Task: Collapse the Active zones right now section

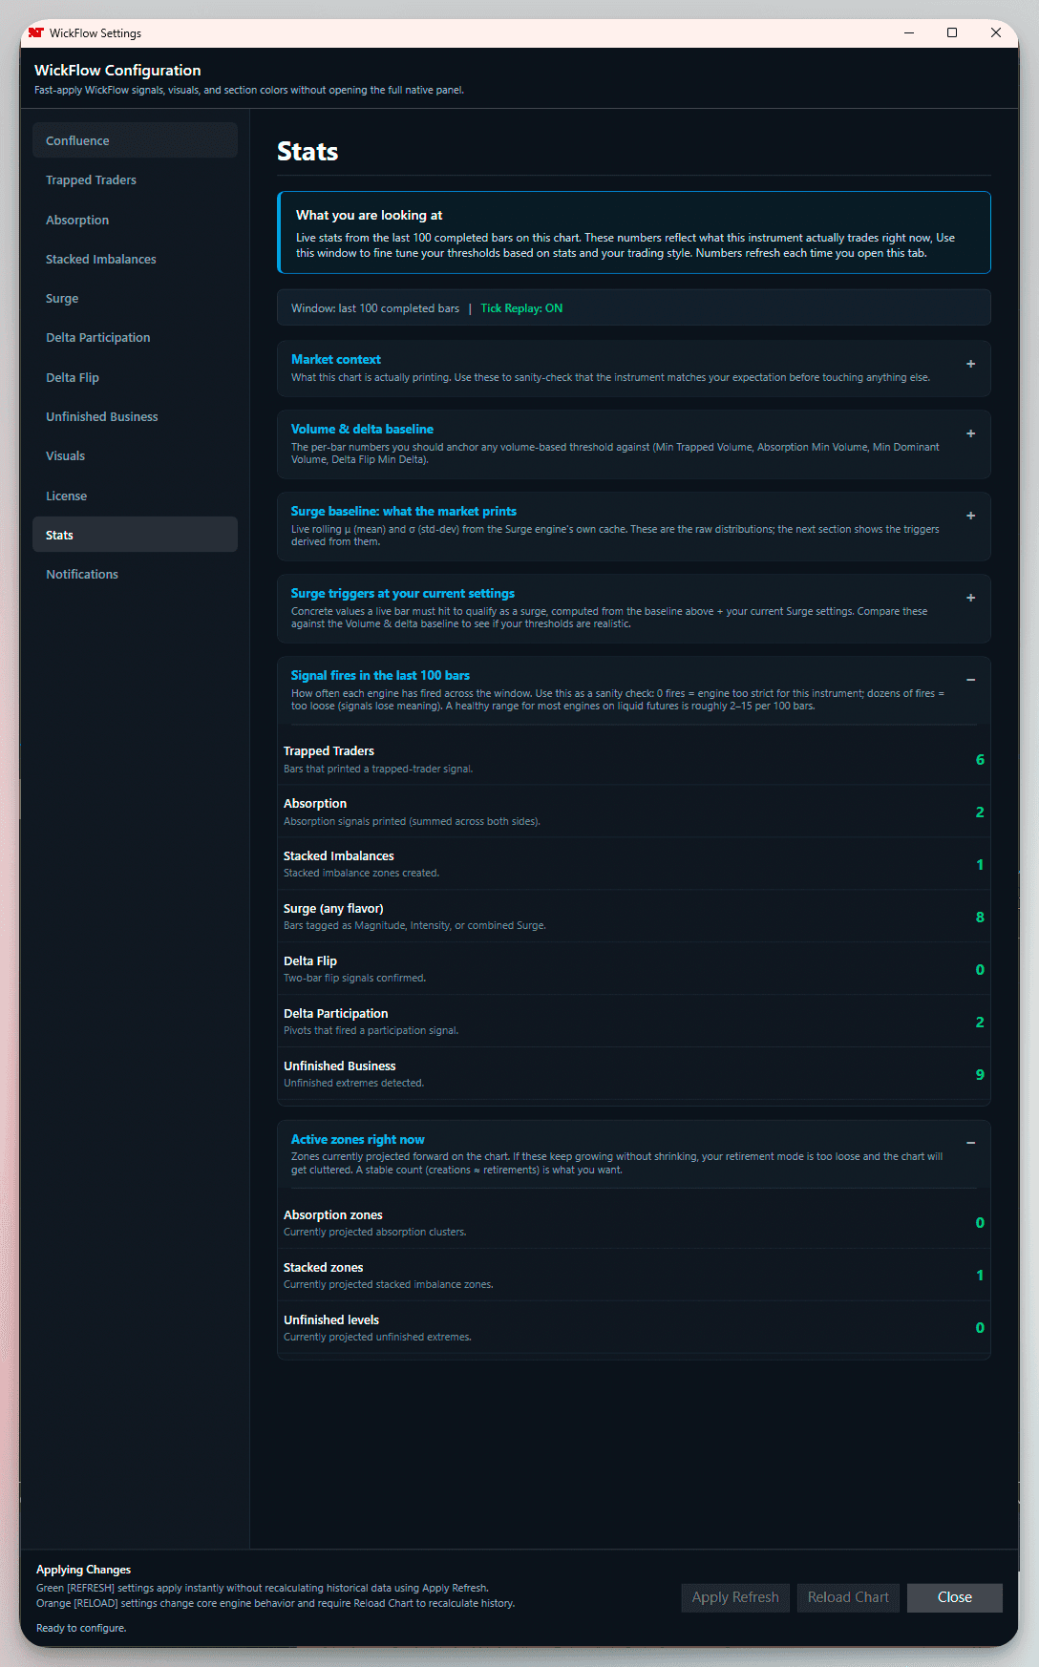Action: coord(970,1143)
